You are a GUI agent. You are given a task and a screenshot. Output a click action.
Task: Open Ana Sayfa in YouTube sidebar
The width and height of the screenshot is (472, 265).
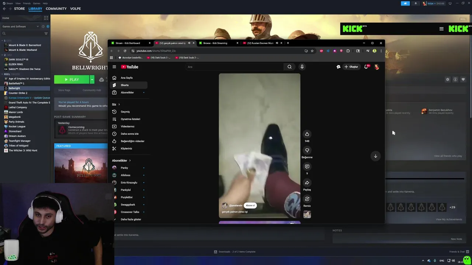129,78
